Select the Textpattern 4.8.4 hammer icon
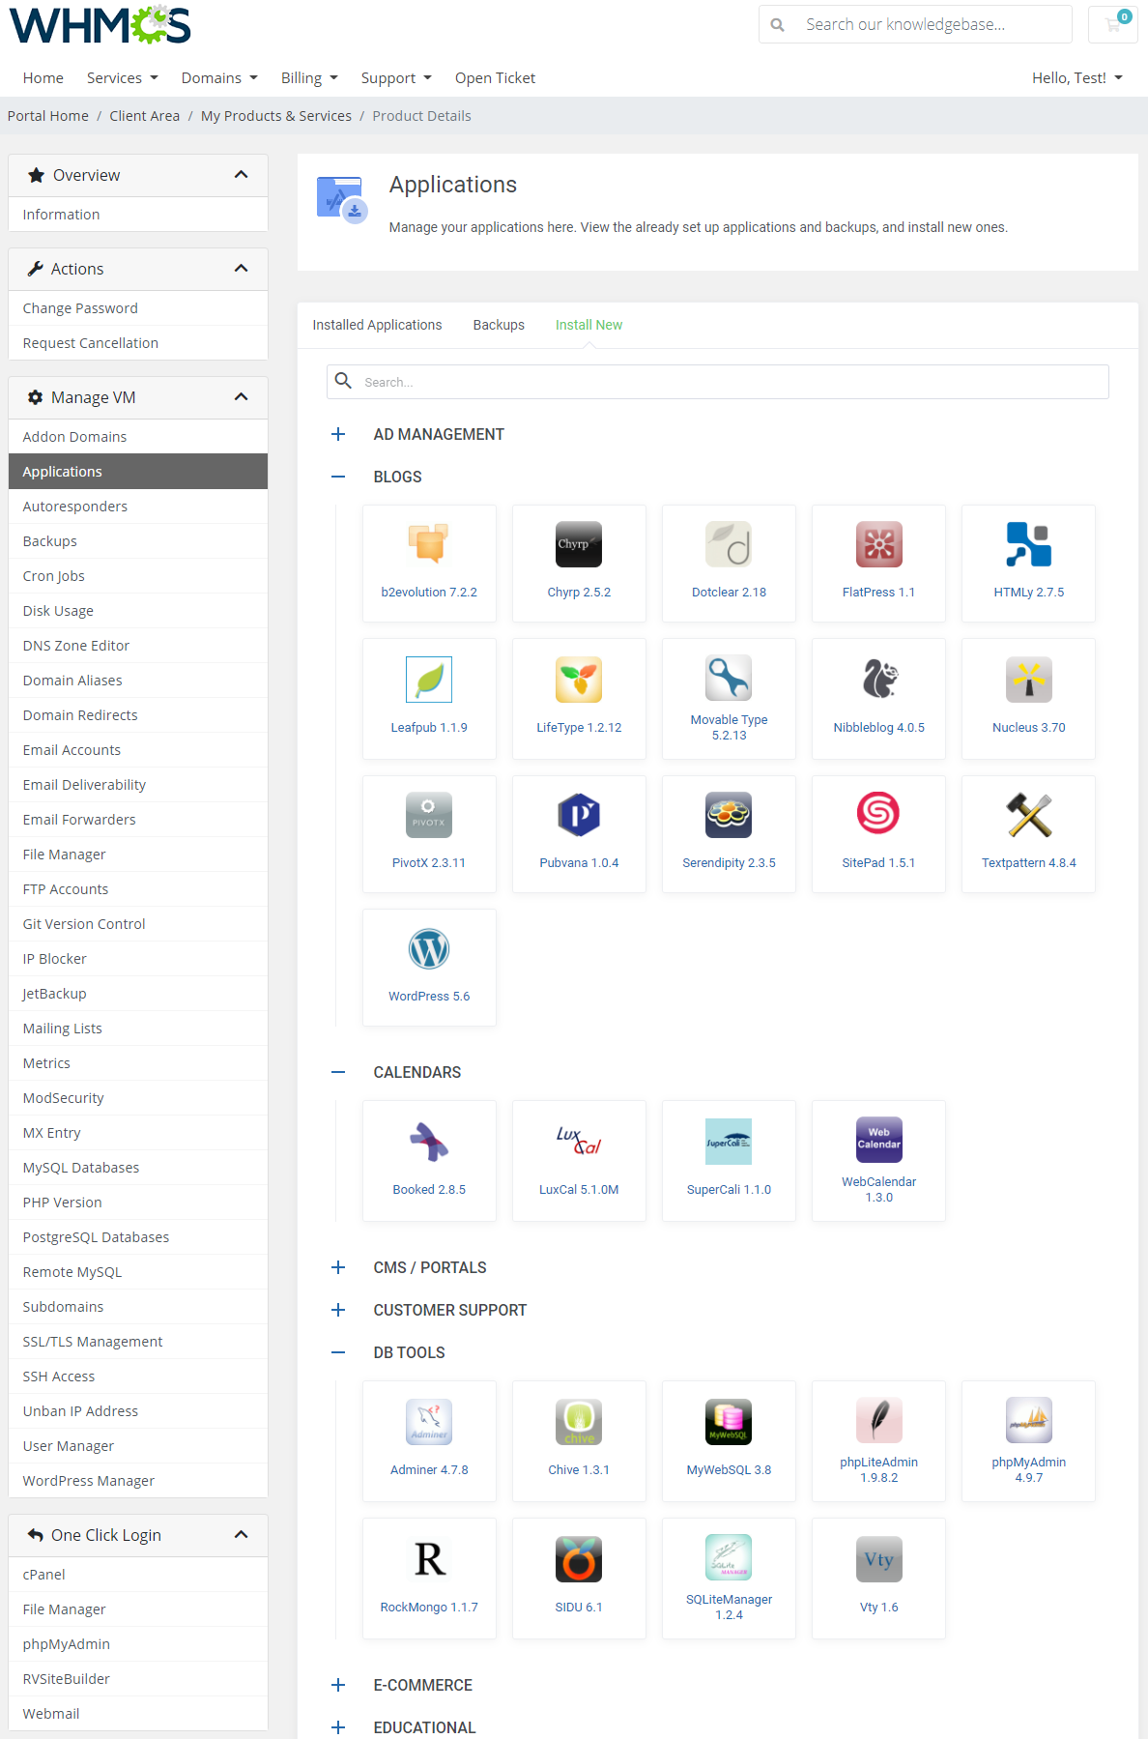The width and height of the screenshot is (1148, 1739). click(1028, 814)
